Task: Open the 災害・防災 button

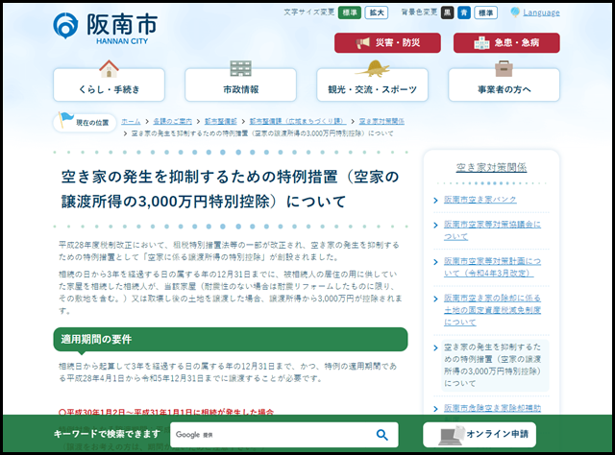Action: coord(387,43)
